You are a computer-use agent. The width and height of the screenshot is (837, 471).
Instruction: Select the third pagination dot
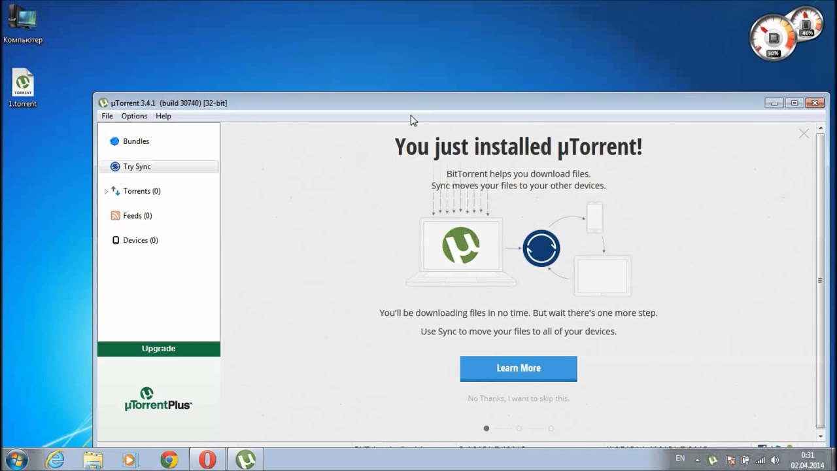(x=551, y=428)
